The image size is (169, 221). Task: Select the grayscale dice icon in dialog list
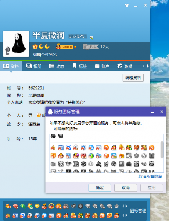[x=83, y=164]
